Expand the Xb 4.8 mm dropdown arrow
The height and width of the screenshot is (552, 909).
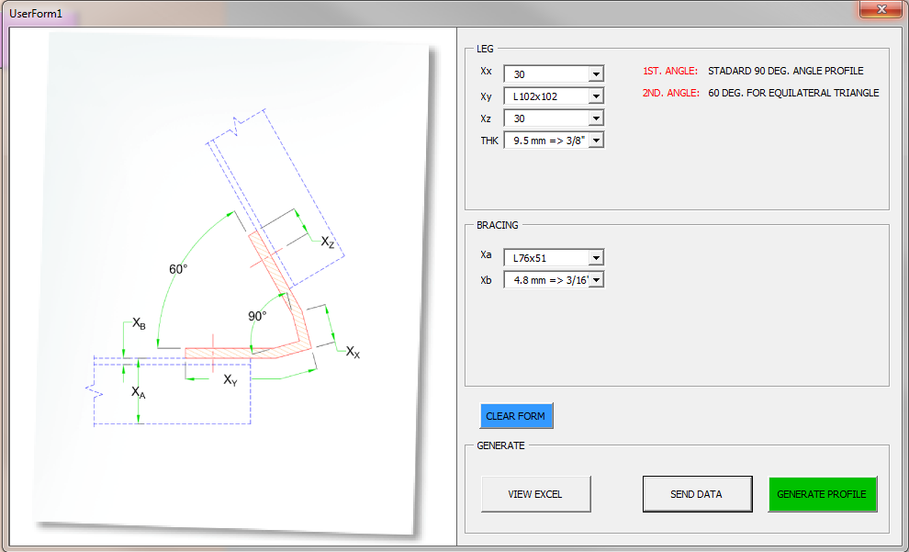(596, 280)
